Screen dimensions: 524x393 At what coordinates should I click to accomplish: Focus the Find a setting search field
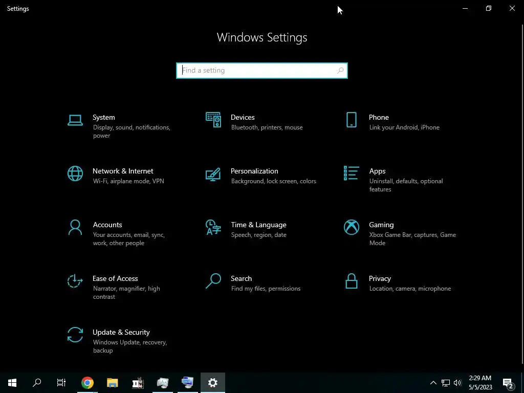coord(262,71)
